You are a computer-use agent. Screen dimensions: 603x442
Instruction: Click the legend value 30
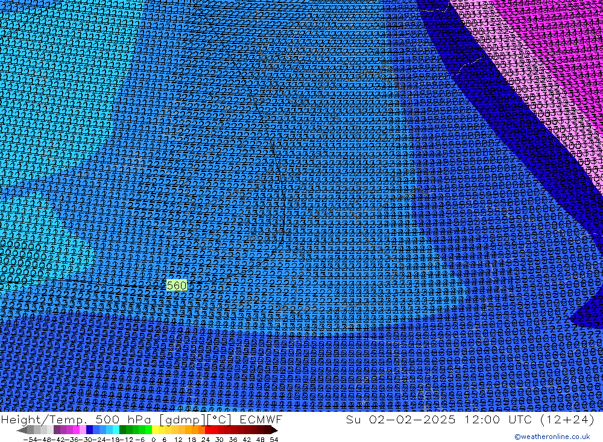point(219,440)
